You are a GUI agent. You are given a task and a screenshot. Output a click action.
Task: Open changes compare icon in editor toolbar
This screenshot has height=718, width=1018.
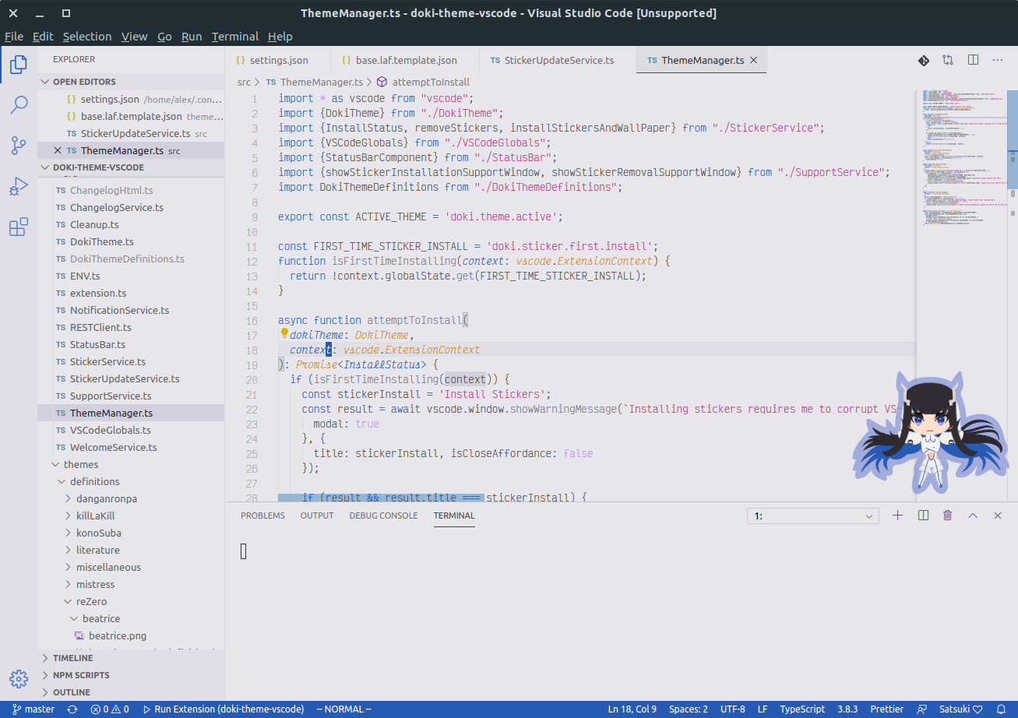(948, 60)
